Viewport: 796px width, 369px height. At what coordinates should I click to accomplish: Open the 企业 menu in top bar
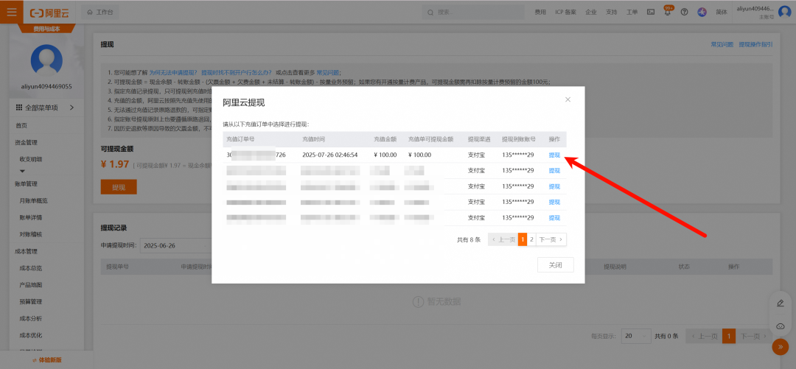(x=591, y=12)
